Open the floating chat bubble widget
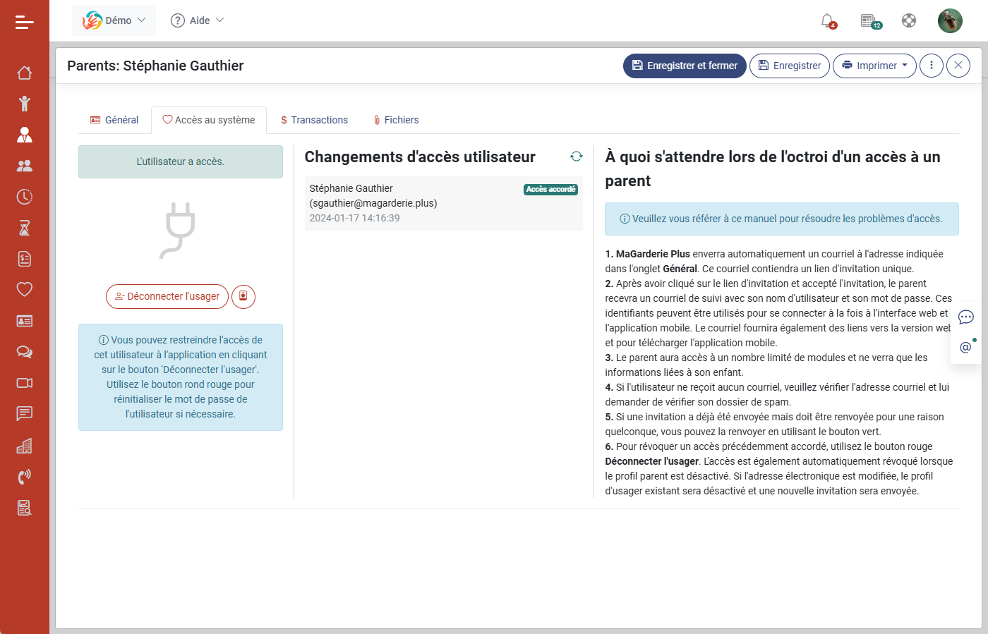The image size is (988, 634). 966,317
